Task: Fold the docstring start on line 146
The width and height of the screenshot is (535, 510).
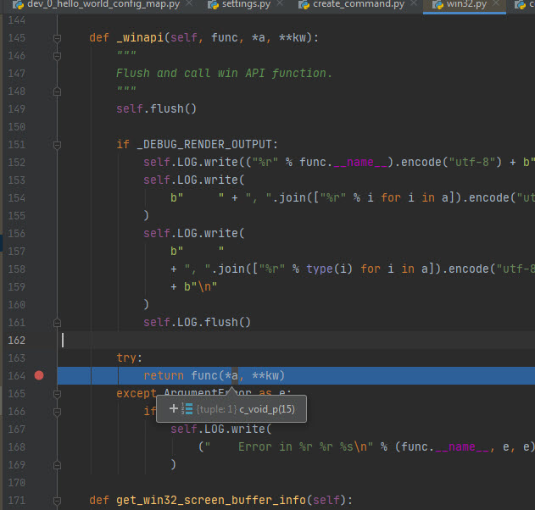Action: pos(58,56)
